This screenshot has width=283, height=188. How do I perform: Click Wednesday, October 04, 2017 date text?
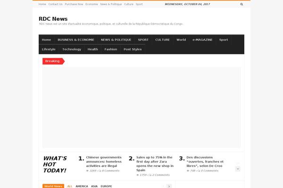coord(187,4)
